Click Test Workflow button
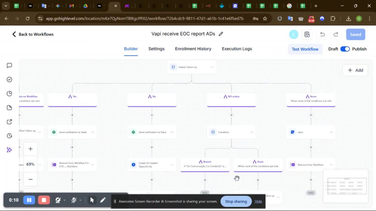 click(305, 49)
